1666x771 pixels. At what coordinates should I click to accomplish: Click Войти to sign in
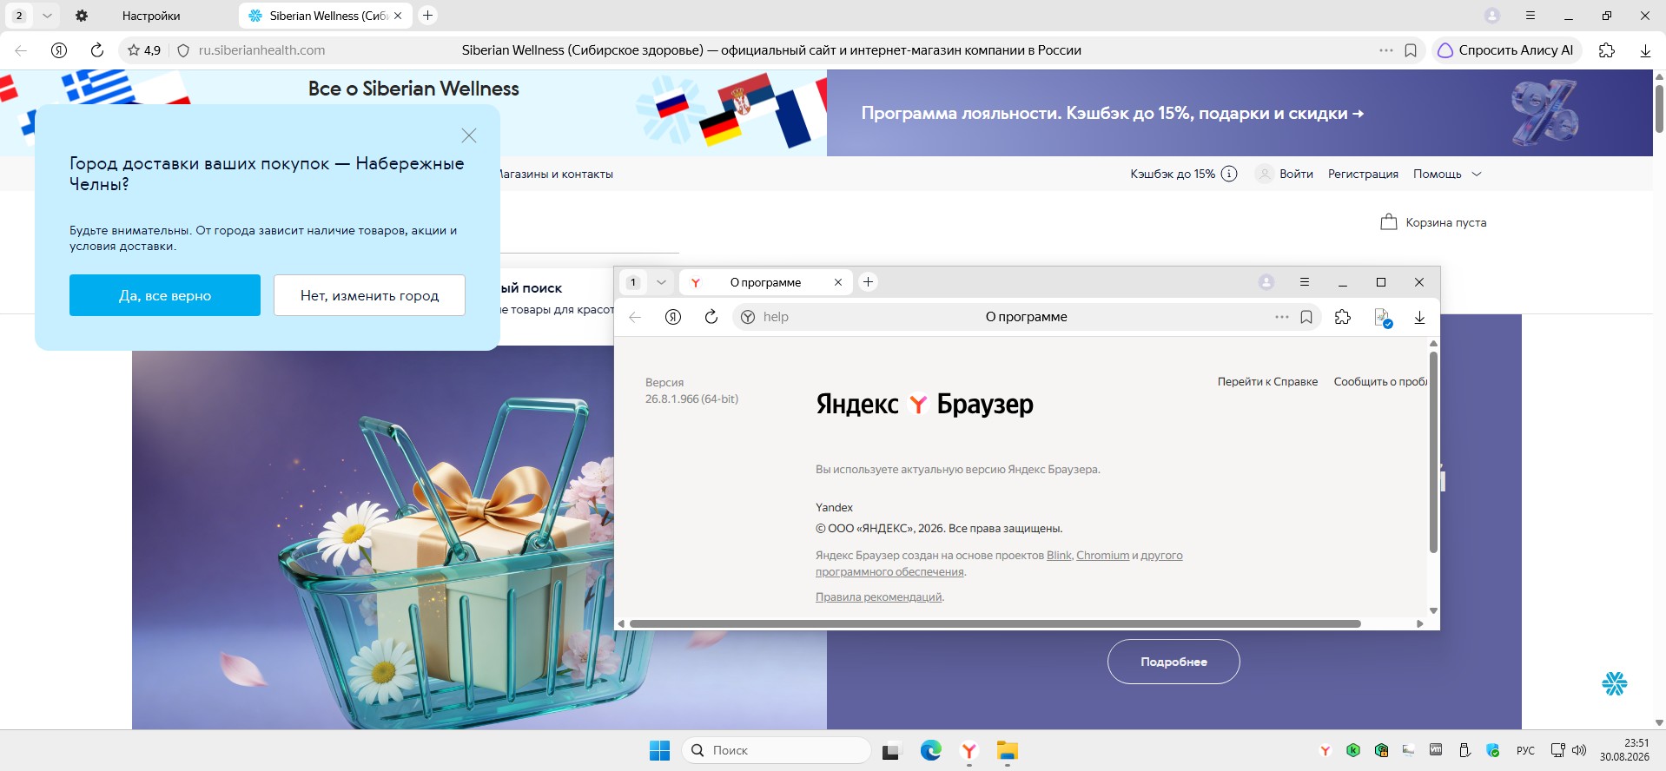coord(1296,174)
